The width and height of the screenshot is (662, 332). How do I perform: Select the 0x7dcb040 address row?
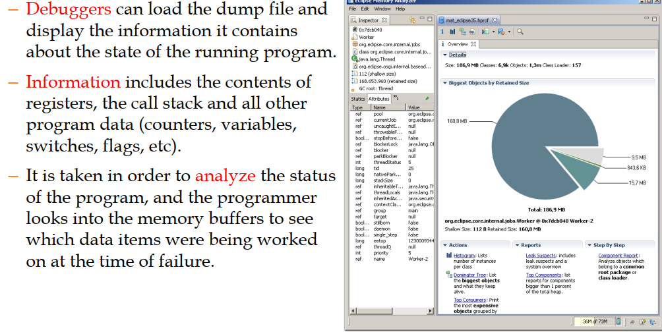(x=392, y=30)
